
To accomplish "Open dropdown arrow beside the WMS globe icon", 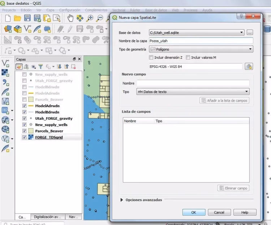I will pos(12,120).
